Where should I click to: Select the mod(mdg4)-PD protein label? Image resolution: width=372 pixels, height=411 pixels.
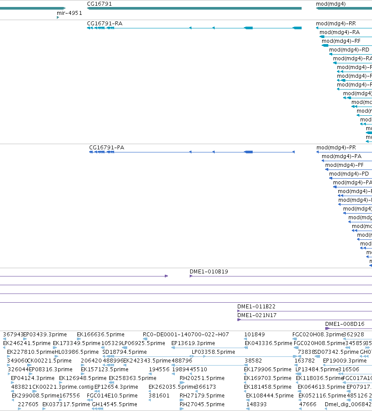point(349,174)
